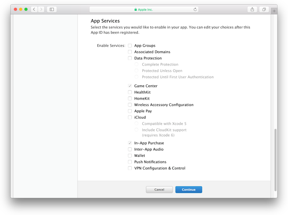The image size is (288, 215).
Task: Click the Apple Inc. address bar
Action: click(144, 10)
